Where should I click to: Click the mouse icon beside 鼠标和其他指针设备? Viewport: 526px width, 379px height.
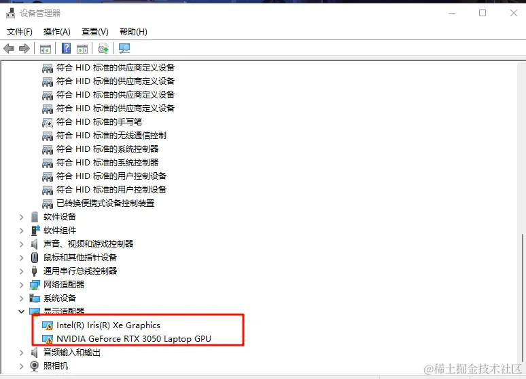pos(35,258)
